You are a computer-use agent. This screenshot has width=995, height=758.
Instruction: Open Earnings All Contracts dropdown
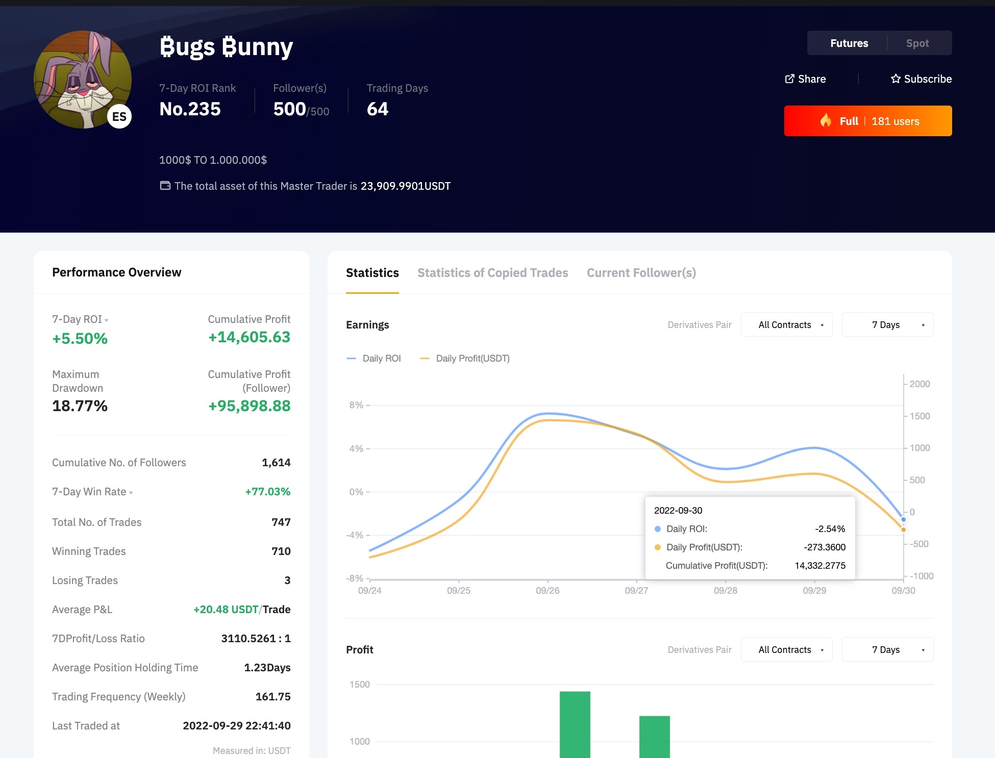pos(786,325)
